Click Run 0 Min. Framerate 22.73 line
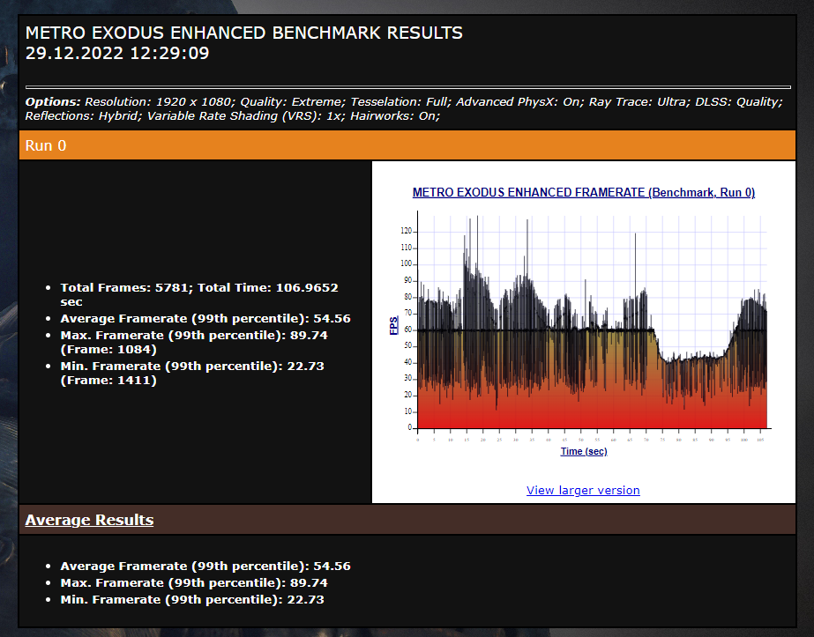The image size is (814, 637). click(x=192, y=373)
